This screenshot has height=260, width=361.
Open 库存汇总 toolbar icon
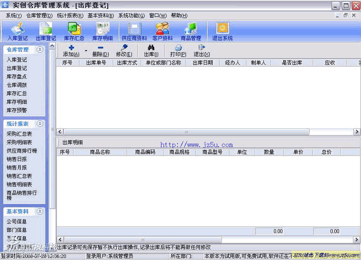74,32
